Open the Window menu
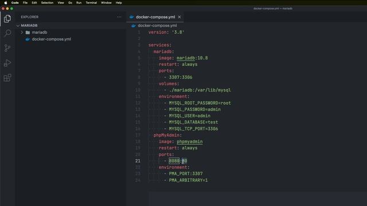Screen dimensions: 367x206 (x=106, y=3)
